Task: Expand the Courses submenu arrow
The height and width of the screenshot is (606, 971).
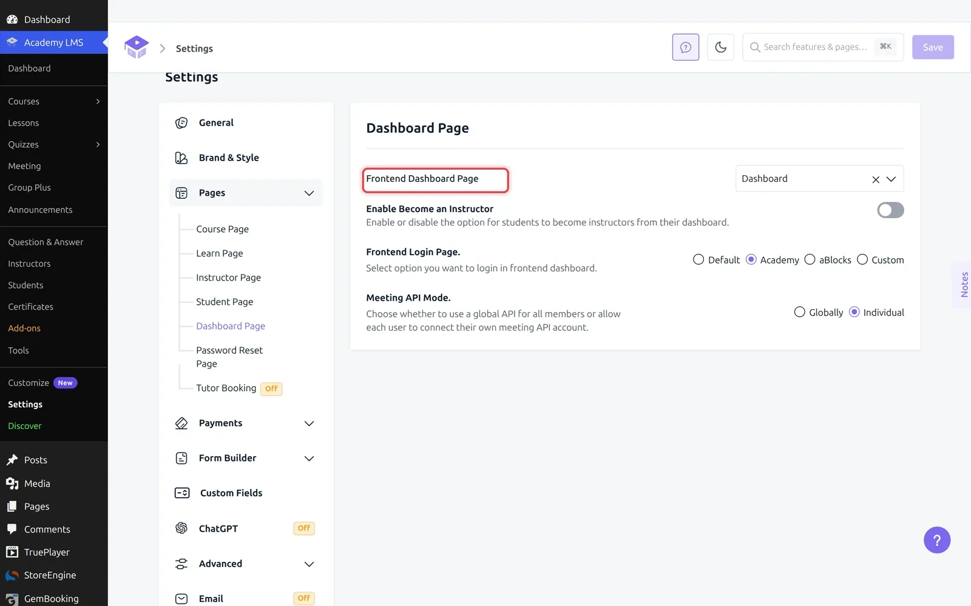Action: [98, 101]
